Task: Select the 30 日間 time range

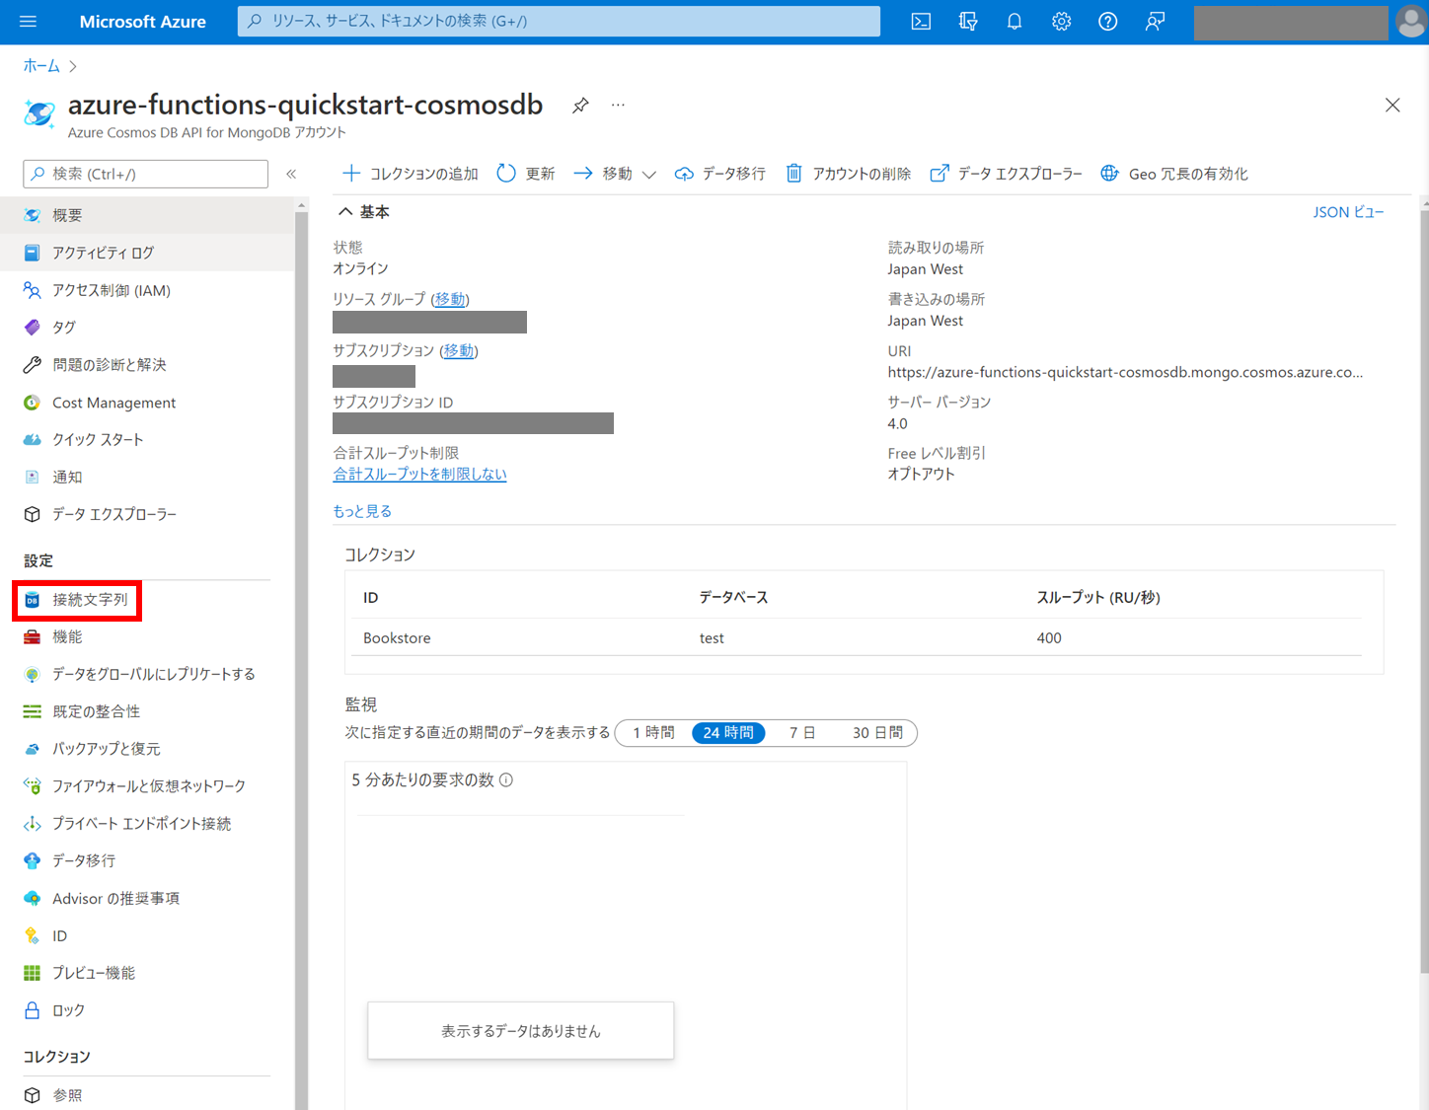Action: (x=877, y=733)
